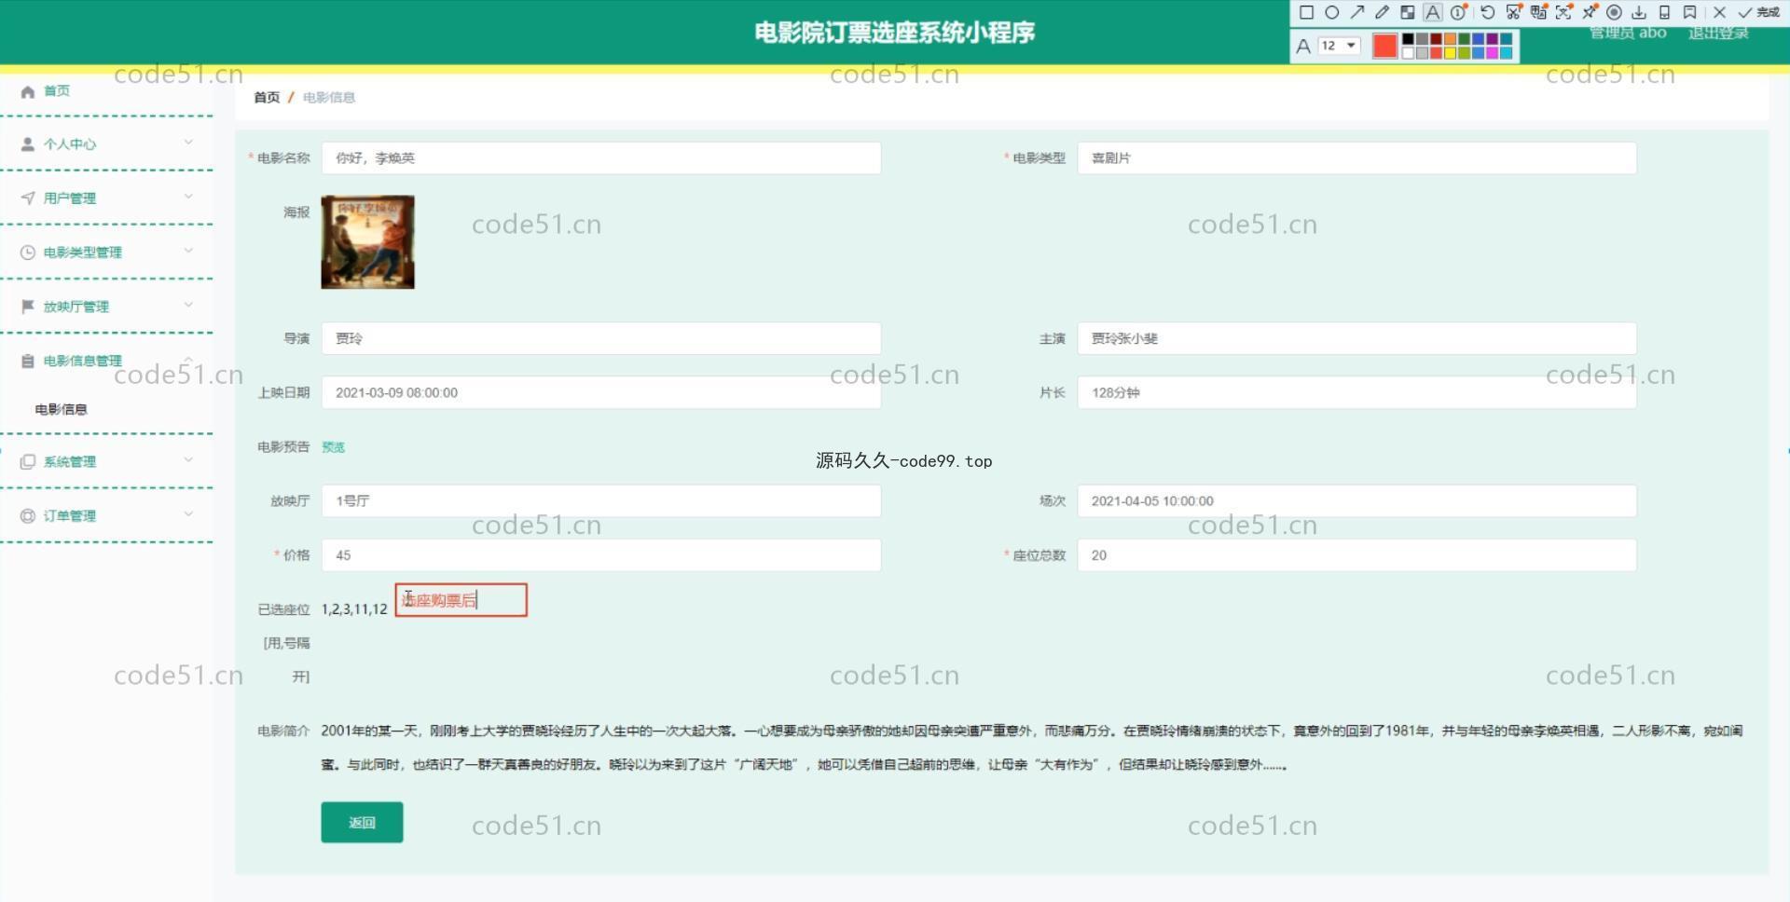Save the screenshot with download icon

click(1639, 12)
